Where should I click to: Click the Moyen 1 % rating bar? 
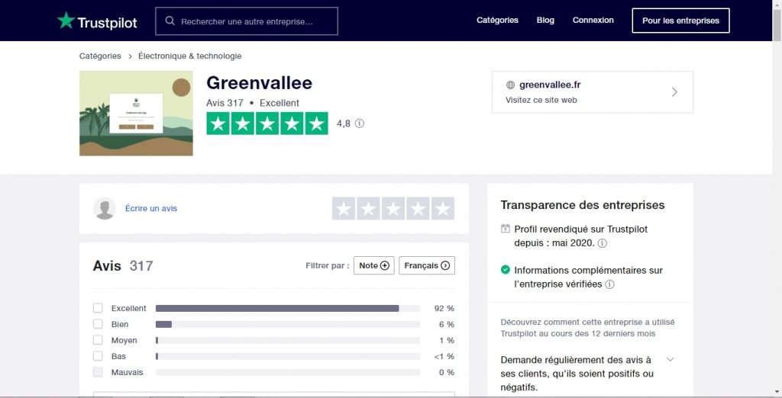[288, 340]
